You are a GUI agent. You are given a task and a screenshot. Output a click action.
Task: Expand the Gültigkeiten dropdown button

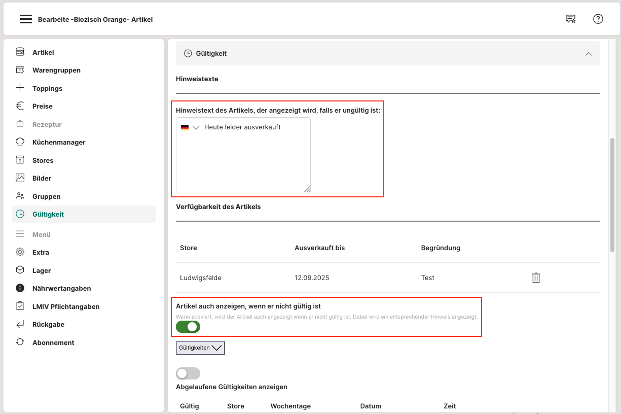[200, 348]
